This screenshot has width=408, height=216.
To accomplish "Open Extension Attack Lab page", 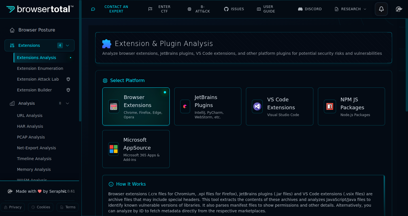I will point(44,79).
